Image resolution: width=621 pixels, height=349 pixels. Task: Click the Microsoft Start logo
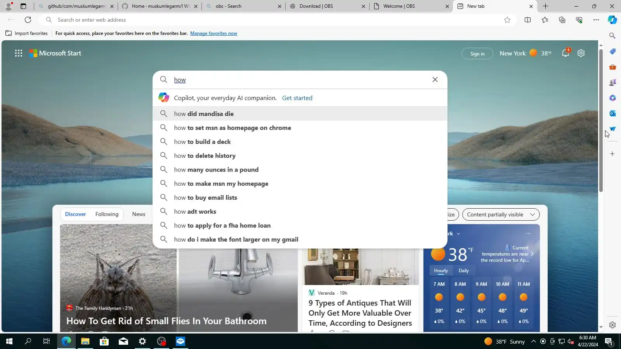56,53
